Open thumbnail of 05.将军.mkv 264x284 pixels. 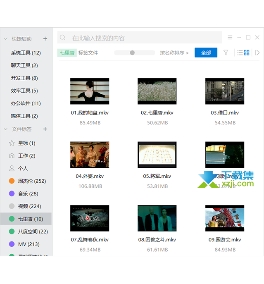(157, 155)
